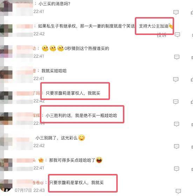Click timestamp 07月17日 22:43
The height and width of the screenshot is (196, 193).
pyautogui.click(x=30, y=190)
